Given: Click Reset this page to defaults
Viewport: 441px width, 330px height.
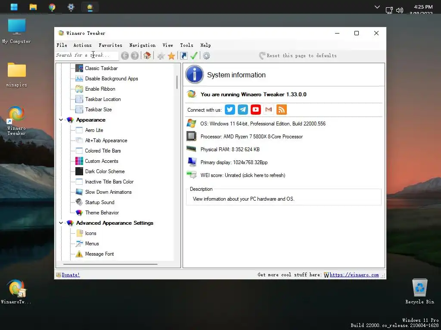Looking at the screenshot, I should point(298,55).
